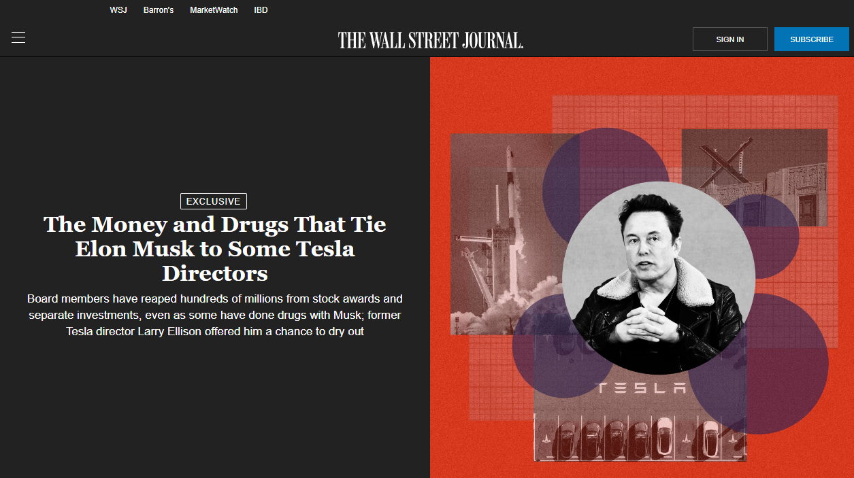The image size is (854, 478).
Task: Go to the MarketWatch site
Action: (214, 10)
